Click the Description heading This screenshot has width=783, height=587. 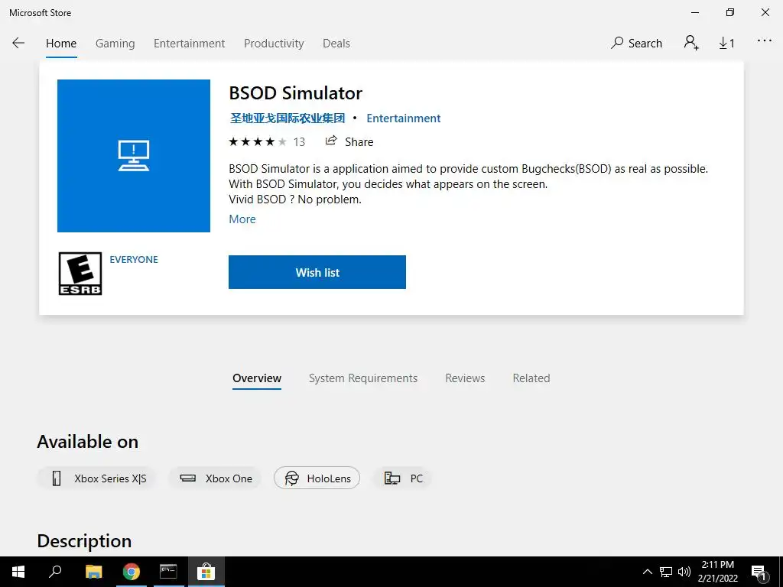point(84,541)
